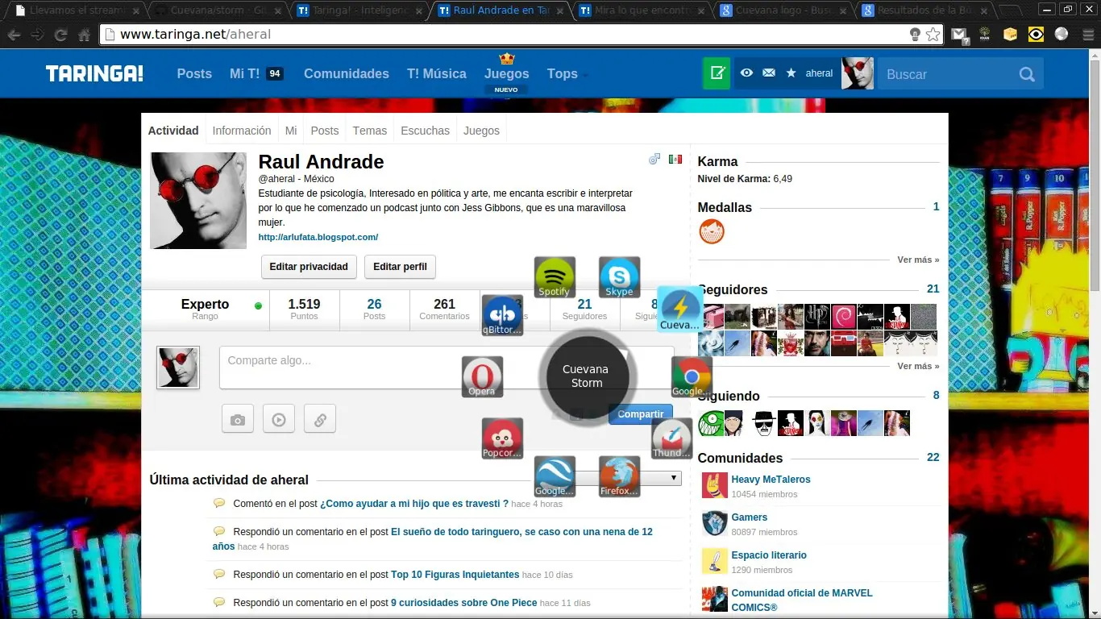Click the orange medal badge under Medallas
1101x619 pixels.
[x=712, y=232]
